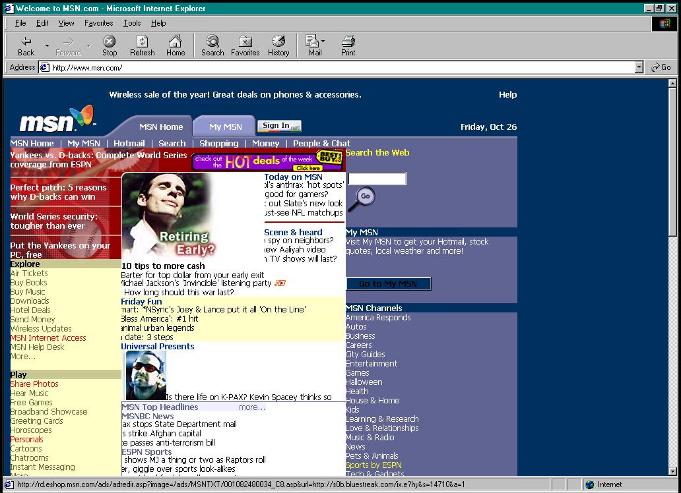Click the vertical scrollbar up arrow
The width and height of the screenshot is (681, 493).
click(x=672, y=83)
